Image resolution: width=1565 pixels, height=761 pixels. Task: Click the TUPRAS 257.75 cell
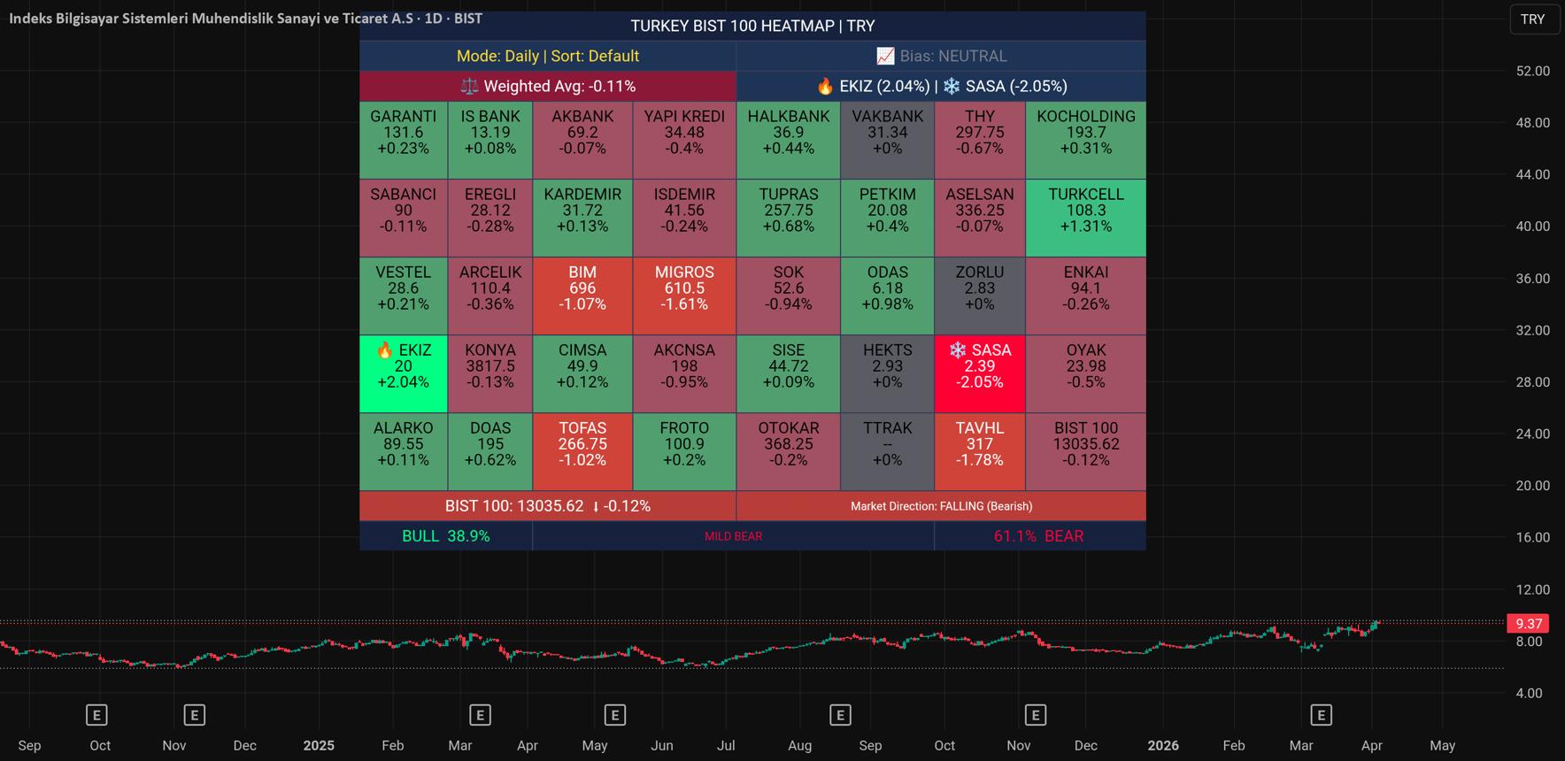pyautogui.click(x=789, y=219)
